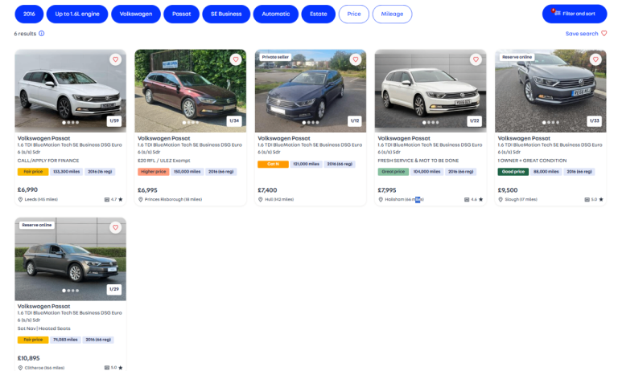Save the £6,990 white Passat with heart icon
The width and height of the screenshot is (618, 371).
point(115,59)
